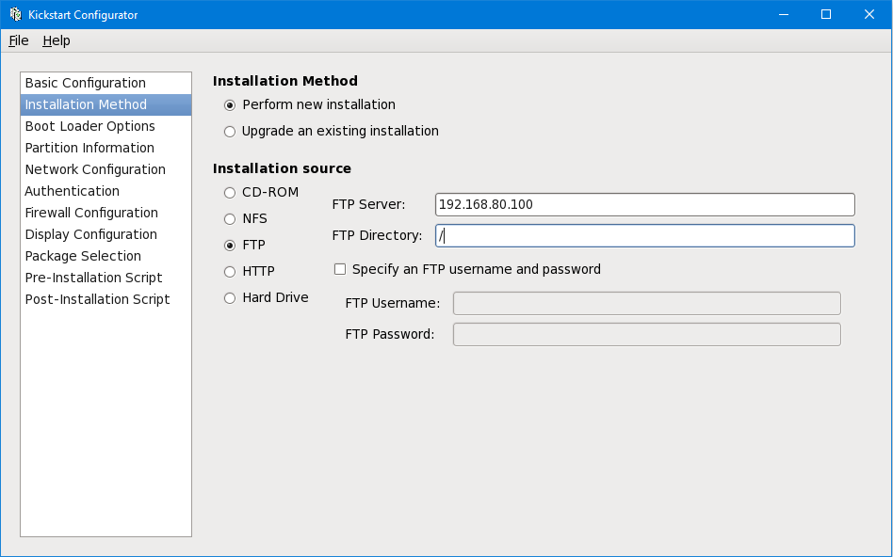Select Basic Configuration in sidebar
Screen dimensions: 893x557
(86, 83)
